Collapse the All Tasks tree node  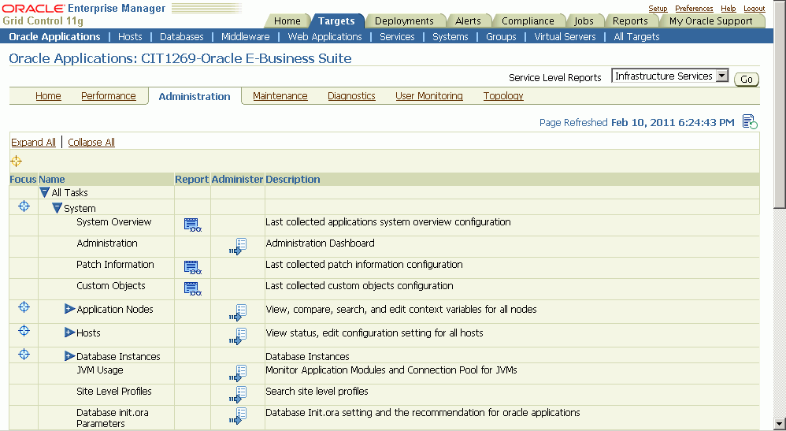pos(45,192)
